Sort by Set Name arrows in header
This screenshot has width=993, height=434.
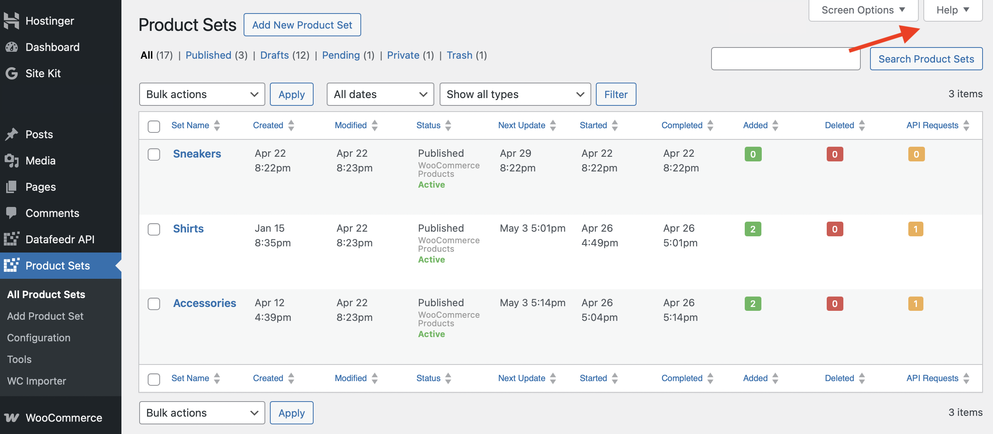217,125
